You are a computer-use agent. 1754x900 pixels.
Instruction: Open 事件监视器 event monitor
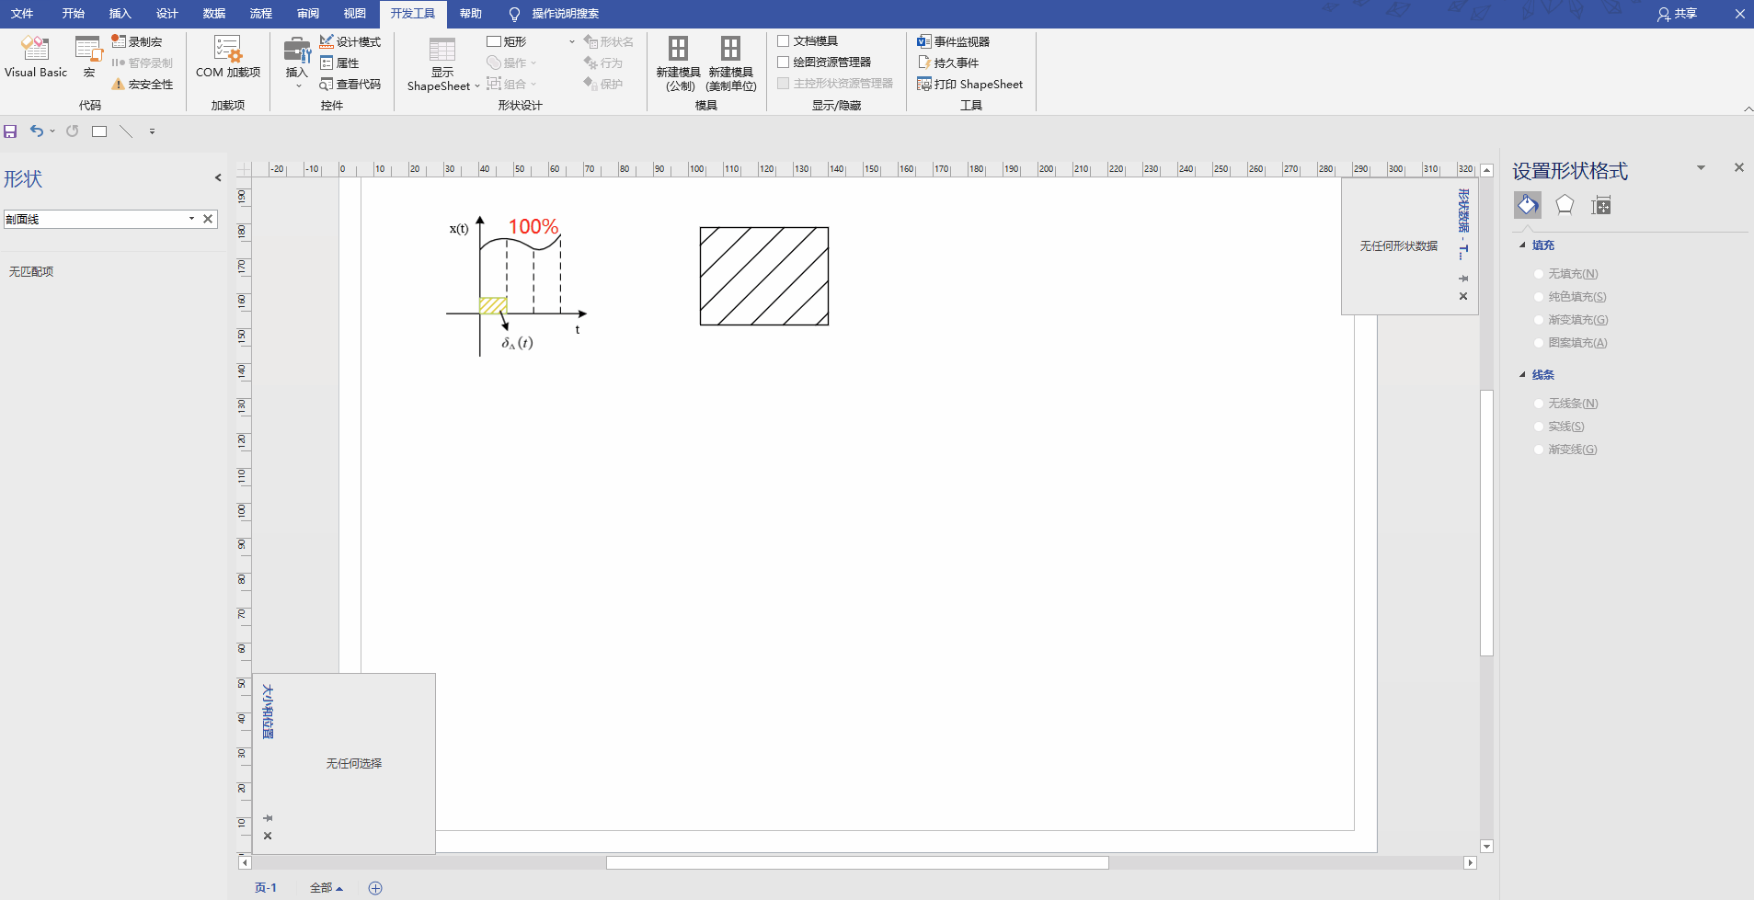point(953,41)
